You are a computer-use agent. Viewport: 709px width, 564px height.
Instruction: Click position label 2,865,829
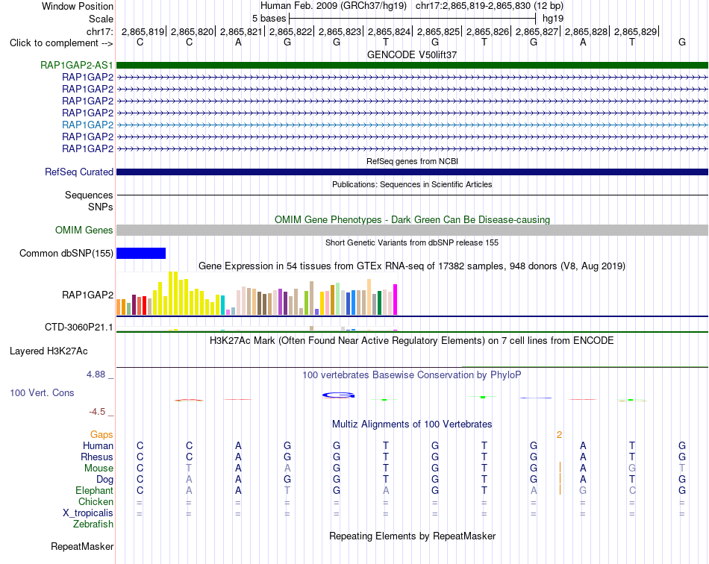pyautogui.click(x=635, y=32)
